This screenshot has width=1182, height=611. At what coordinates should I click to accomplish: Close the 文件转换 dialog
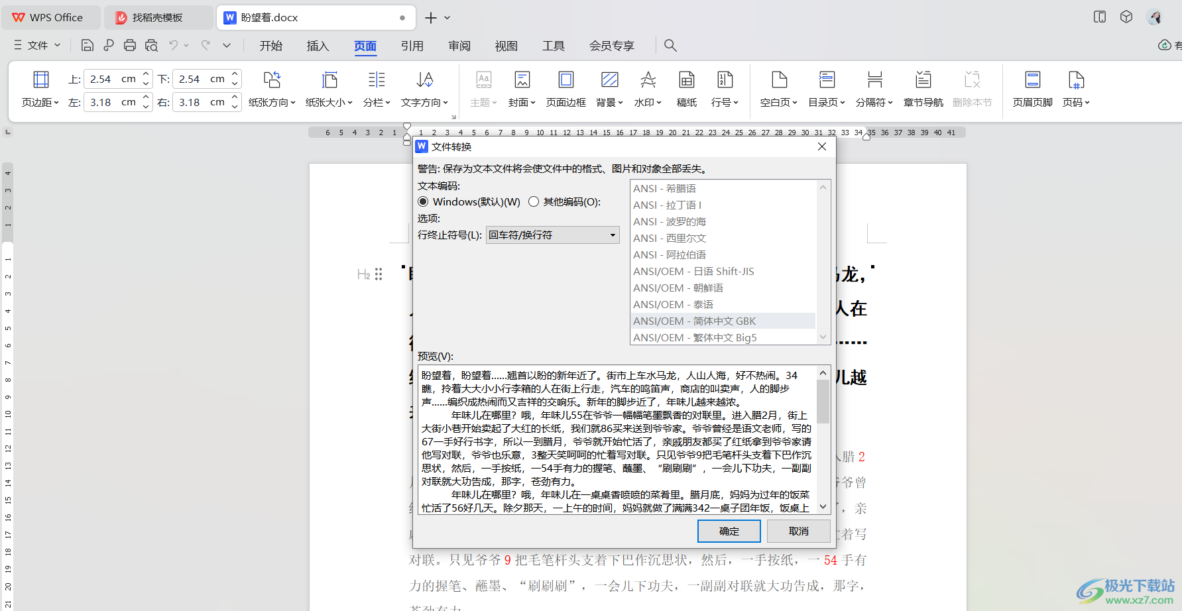[x=822, y=146]
